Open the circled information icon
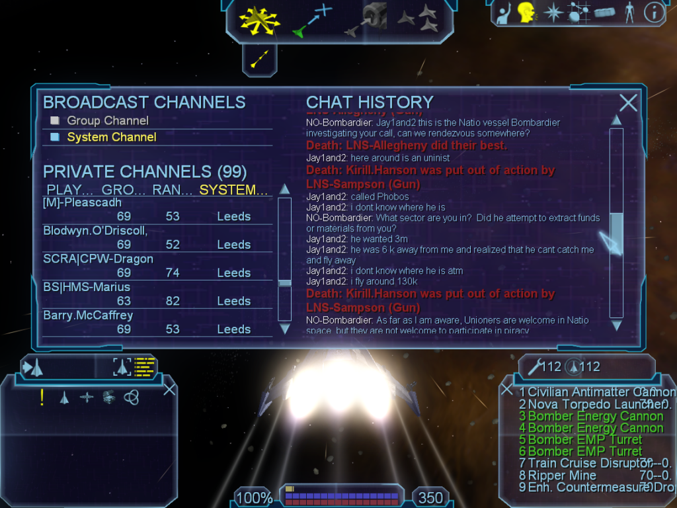This screenshot has width=677, height=508. pyautogui.click(x=654, y=13)
